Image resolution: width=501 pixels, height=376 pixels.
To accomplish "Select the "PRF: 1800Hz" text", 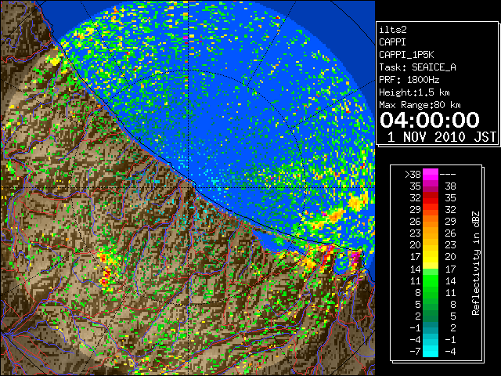I will [409, 80].
